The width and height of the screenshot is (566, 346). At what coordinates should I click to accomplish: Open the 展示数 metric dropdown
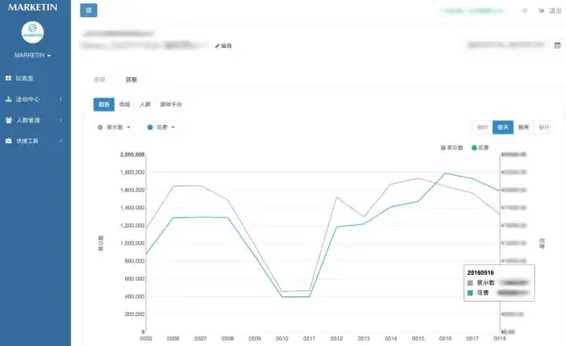pos(114,127)
